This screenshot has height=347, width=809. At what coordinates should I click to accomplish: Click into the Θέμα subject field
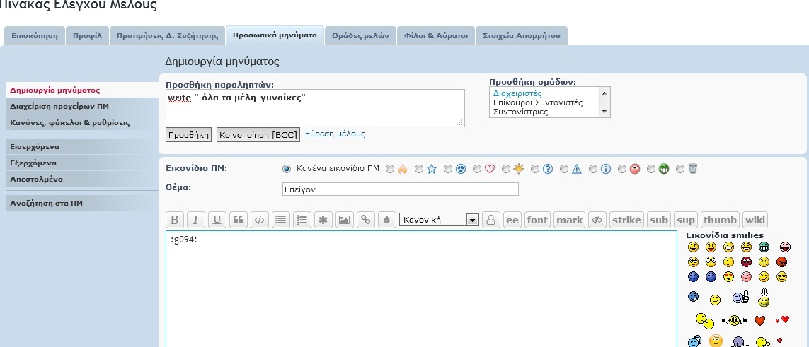click(400, 189)
